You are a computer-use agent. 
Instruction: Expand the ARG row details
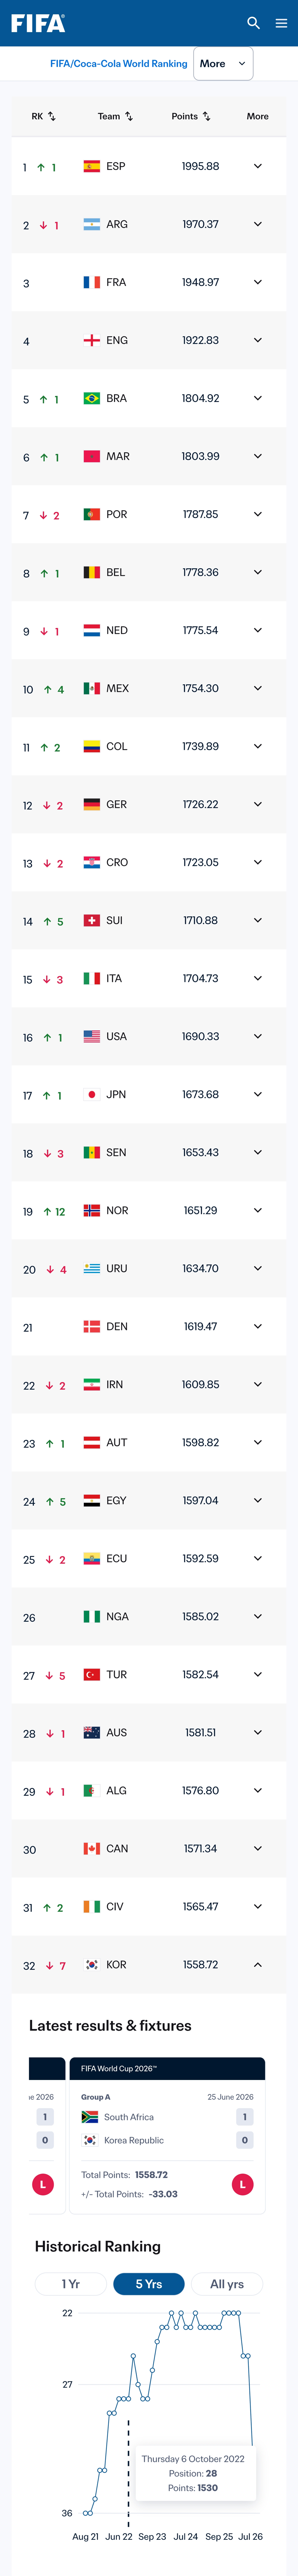tap(257, 224)
